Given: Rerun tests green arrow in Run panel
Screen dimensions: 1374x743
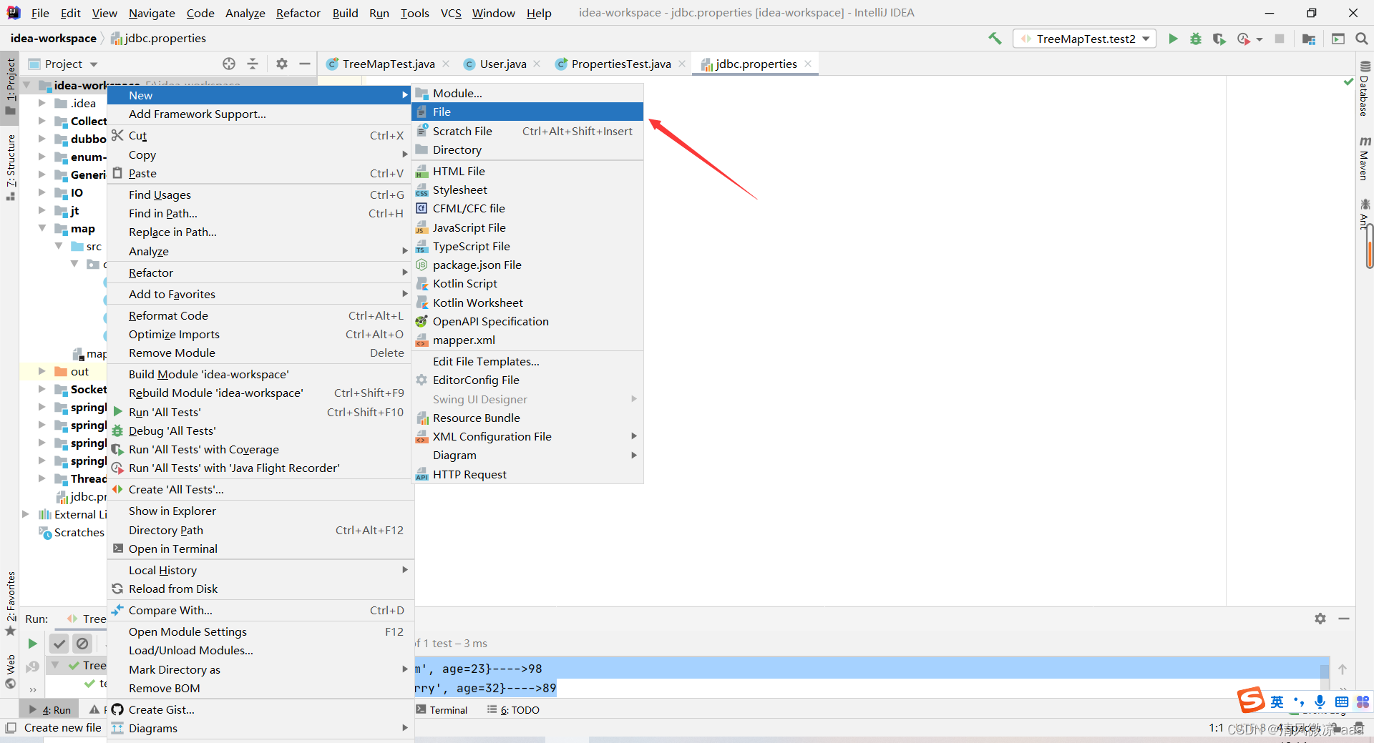Looking at the screenshot, I should [x=32, y=644].
